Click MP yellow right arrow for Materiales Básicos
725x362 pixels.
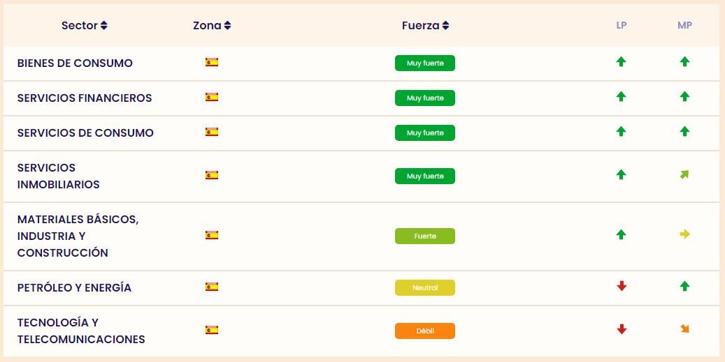684,234
